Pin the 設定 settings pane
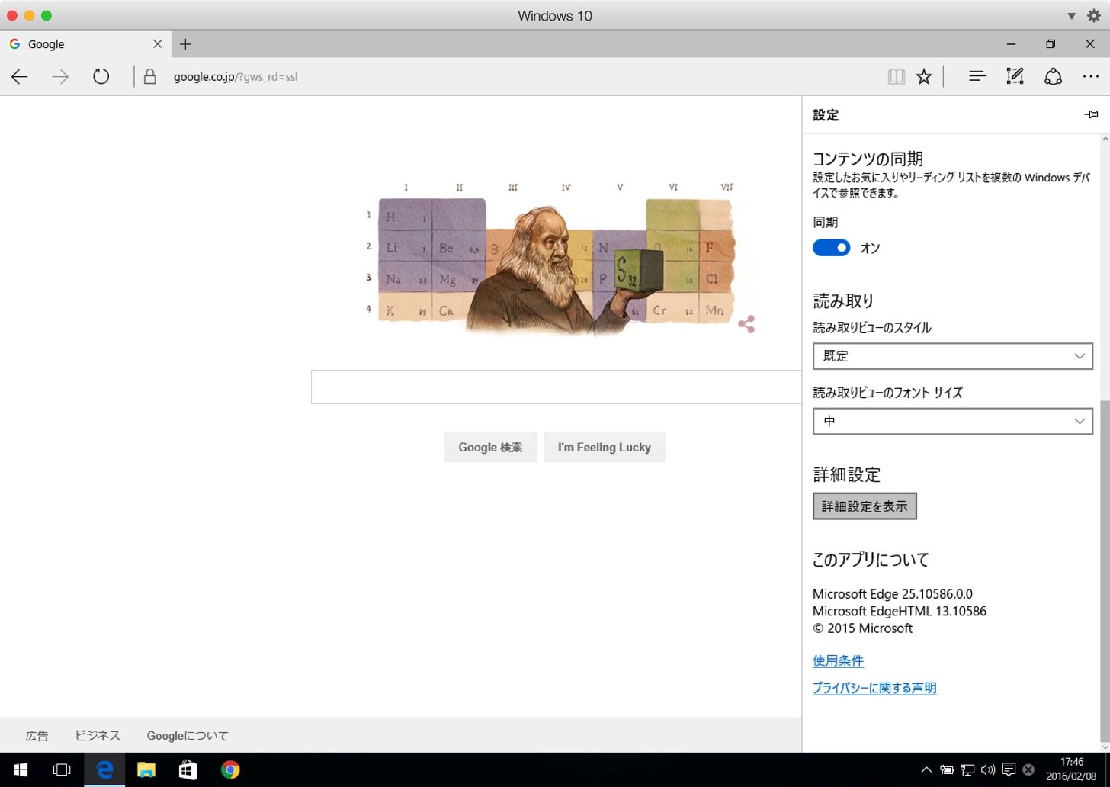This screenshot has width=1110, height=787. pyautogui.click(x=1091, y=114)
